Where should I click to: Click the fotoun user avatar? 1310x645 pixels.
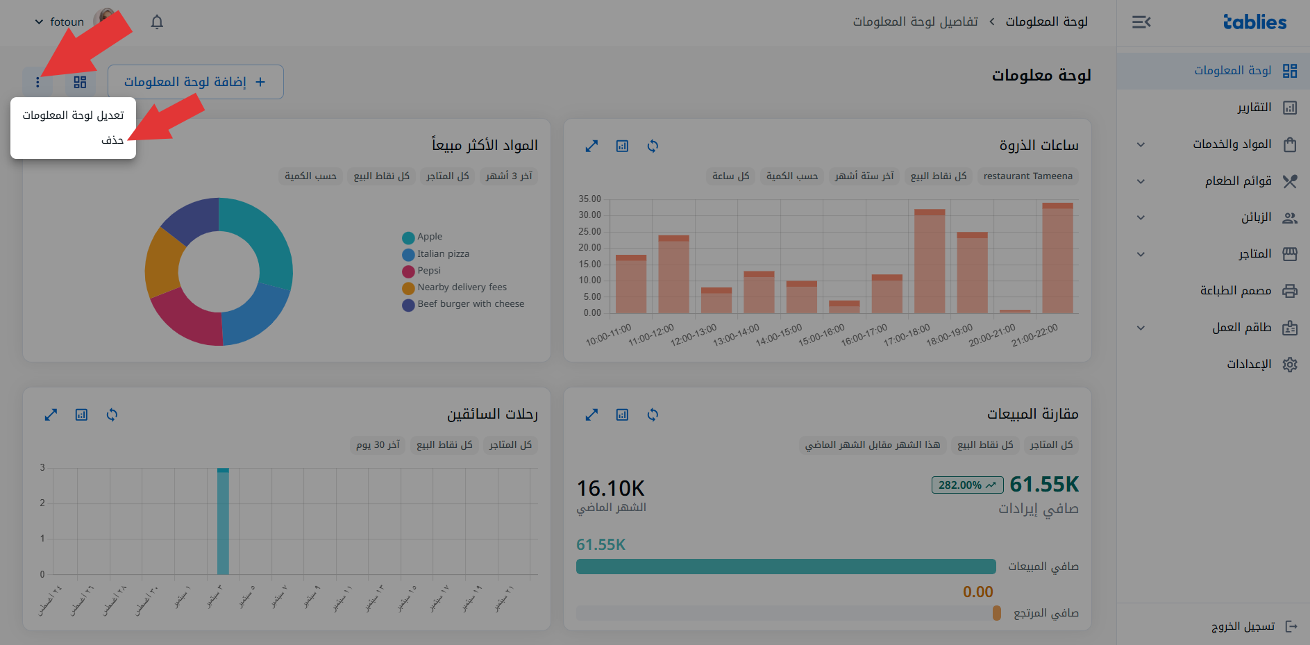click(106, 19)
